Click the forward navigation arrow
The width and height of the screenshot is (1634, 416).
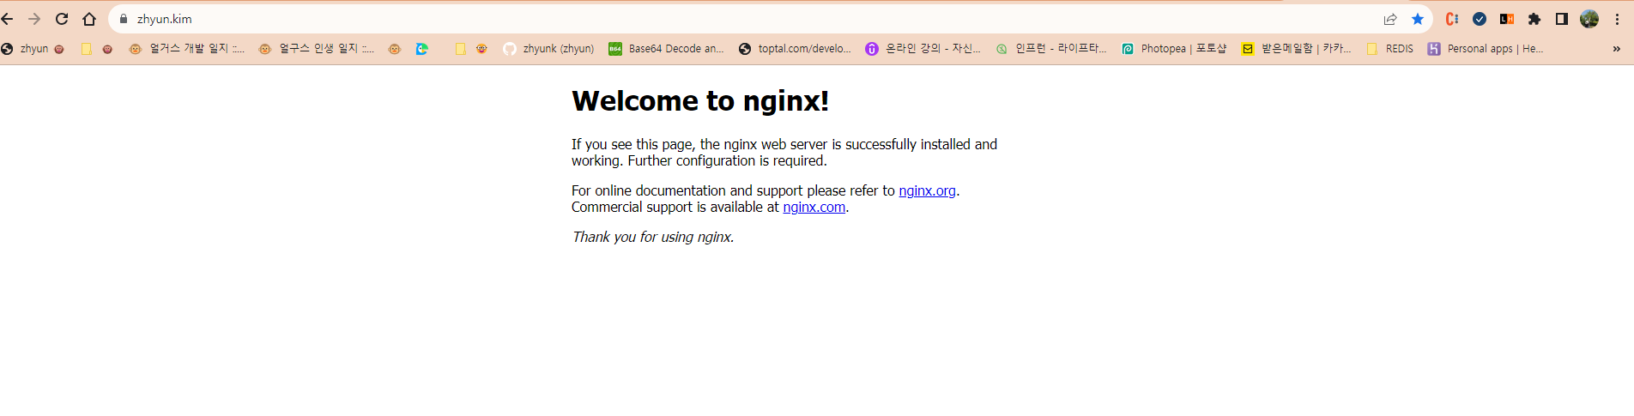pos(34,19)
